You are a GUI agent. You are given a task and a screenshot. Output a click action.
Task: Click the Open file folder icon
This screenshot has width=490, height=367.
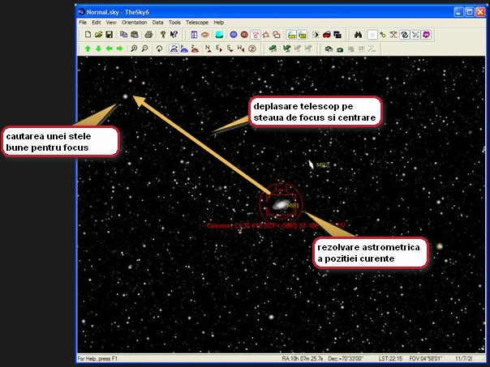[x=97, y=35]
